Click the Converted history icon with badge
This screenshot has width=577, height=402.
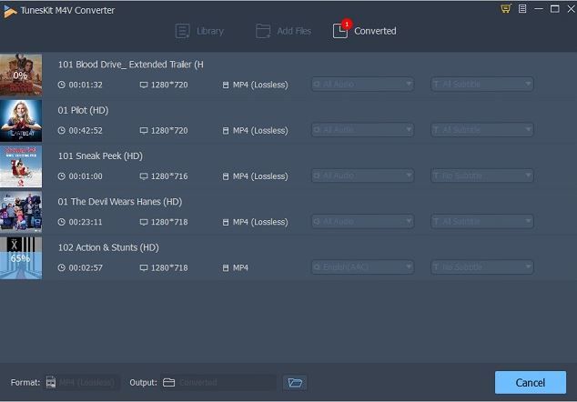pos(340,31)
